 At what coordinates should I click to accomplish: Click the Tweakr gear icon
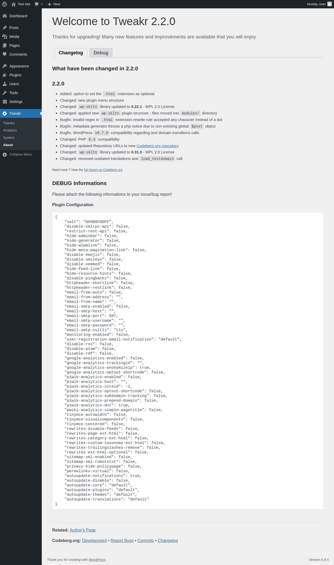(5, 113)
